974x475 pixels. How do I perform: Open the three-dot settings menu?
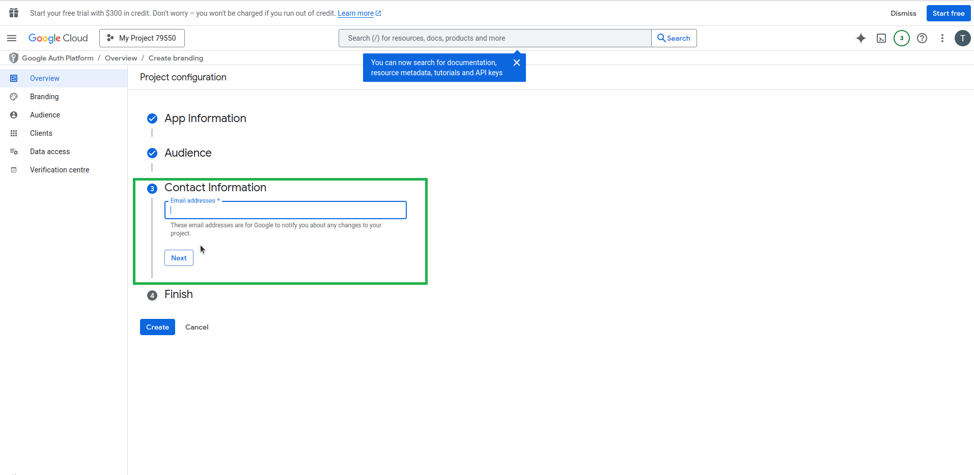(942, 38)
